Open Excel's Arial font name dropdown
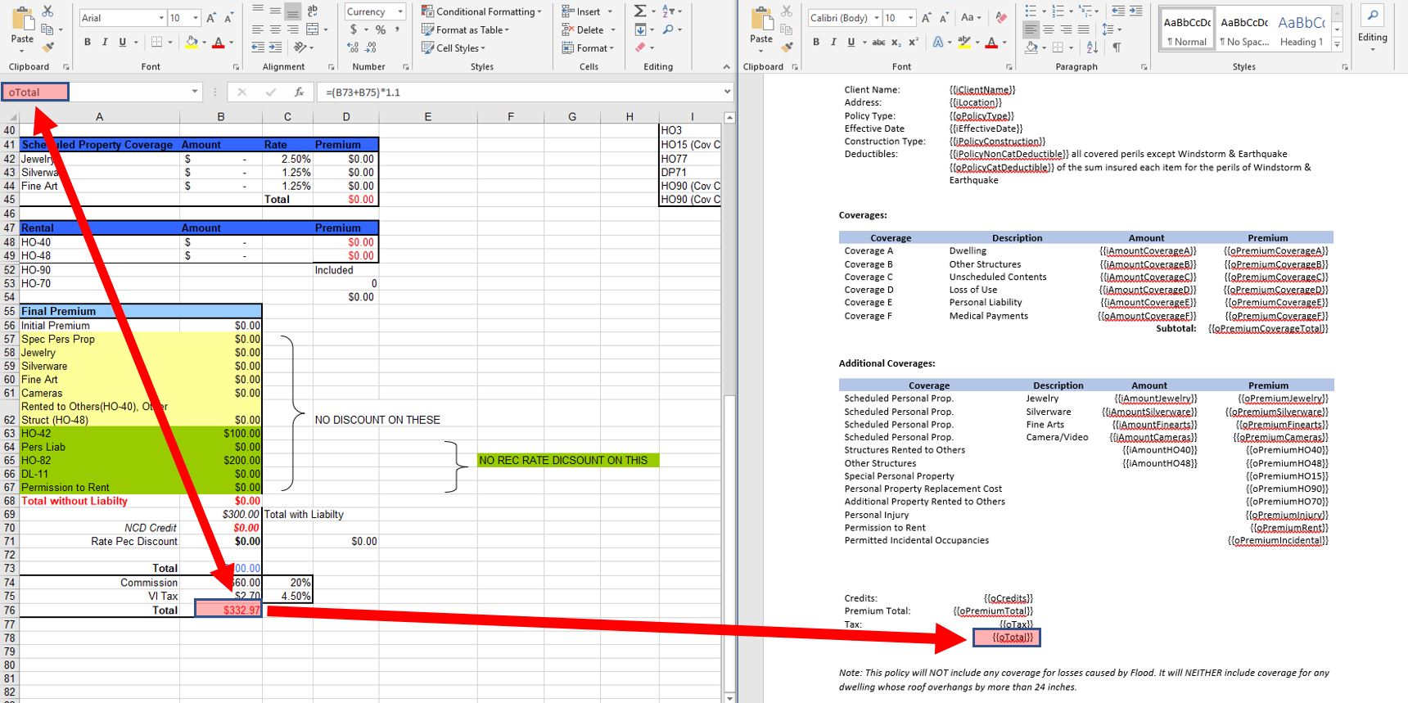The image size is (1408, 703). pos(161,17)
